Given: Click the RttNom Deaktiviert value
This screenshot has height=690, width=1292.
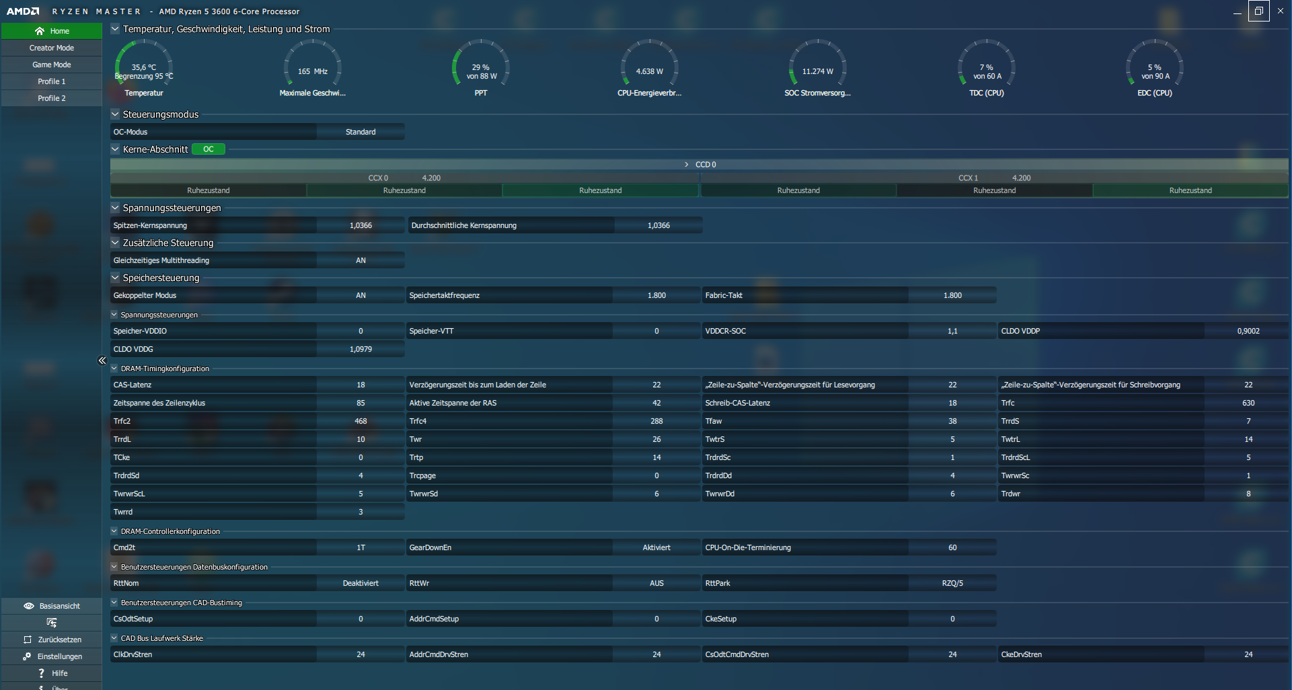Looking at the screenshot, I should tap(360, 583).
